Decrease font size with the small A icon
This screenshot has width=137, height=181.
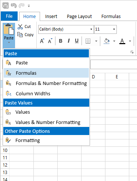[x=50, y=41]
